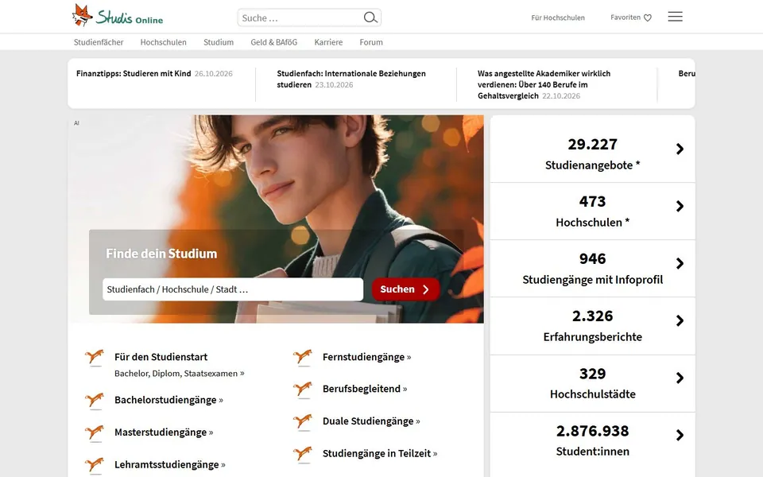Open Berufsbegleitend link

coord(365,389)
